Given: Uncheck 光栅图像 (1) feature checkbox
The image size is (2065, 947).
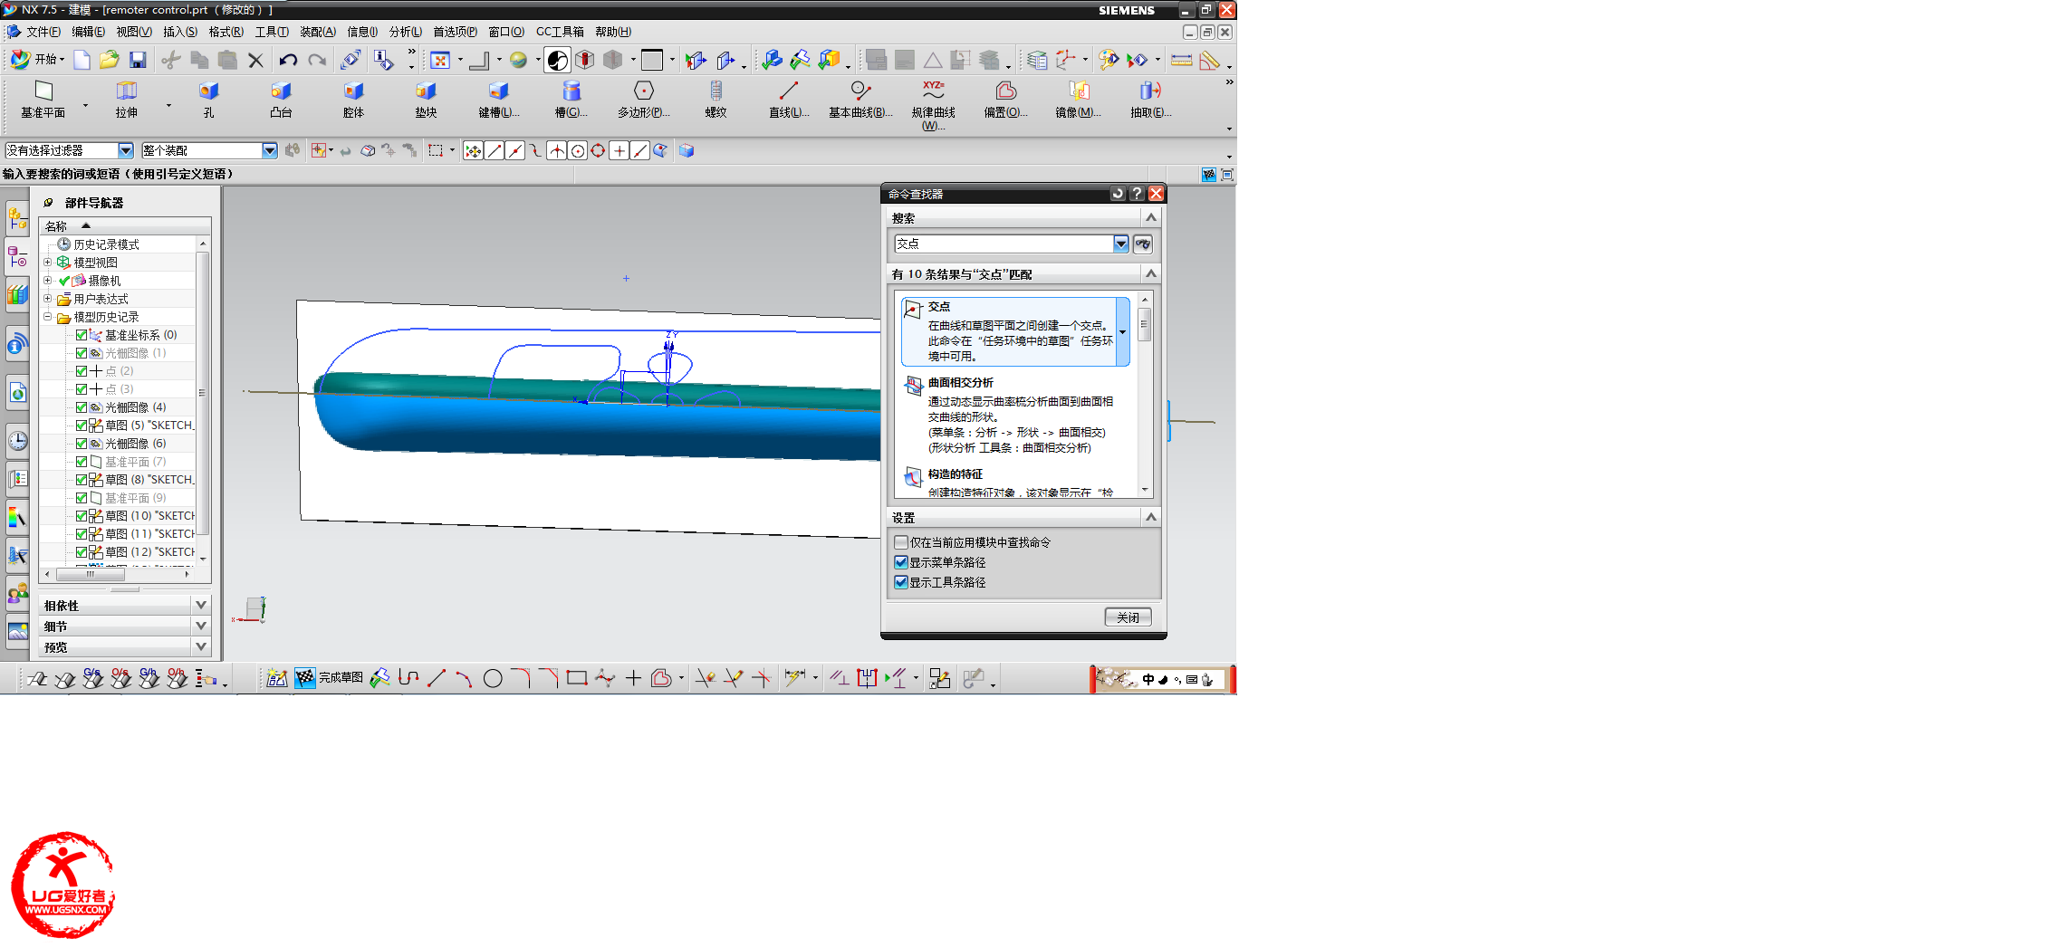Looking at the screenshot, I should (82, 353).
